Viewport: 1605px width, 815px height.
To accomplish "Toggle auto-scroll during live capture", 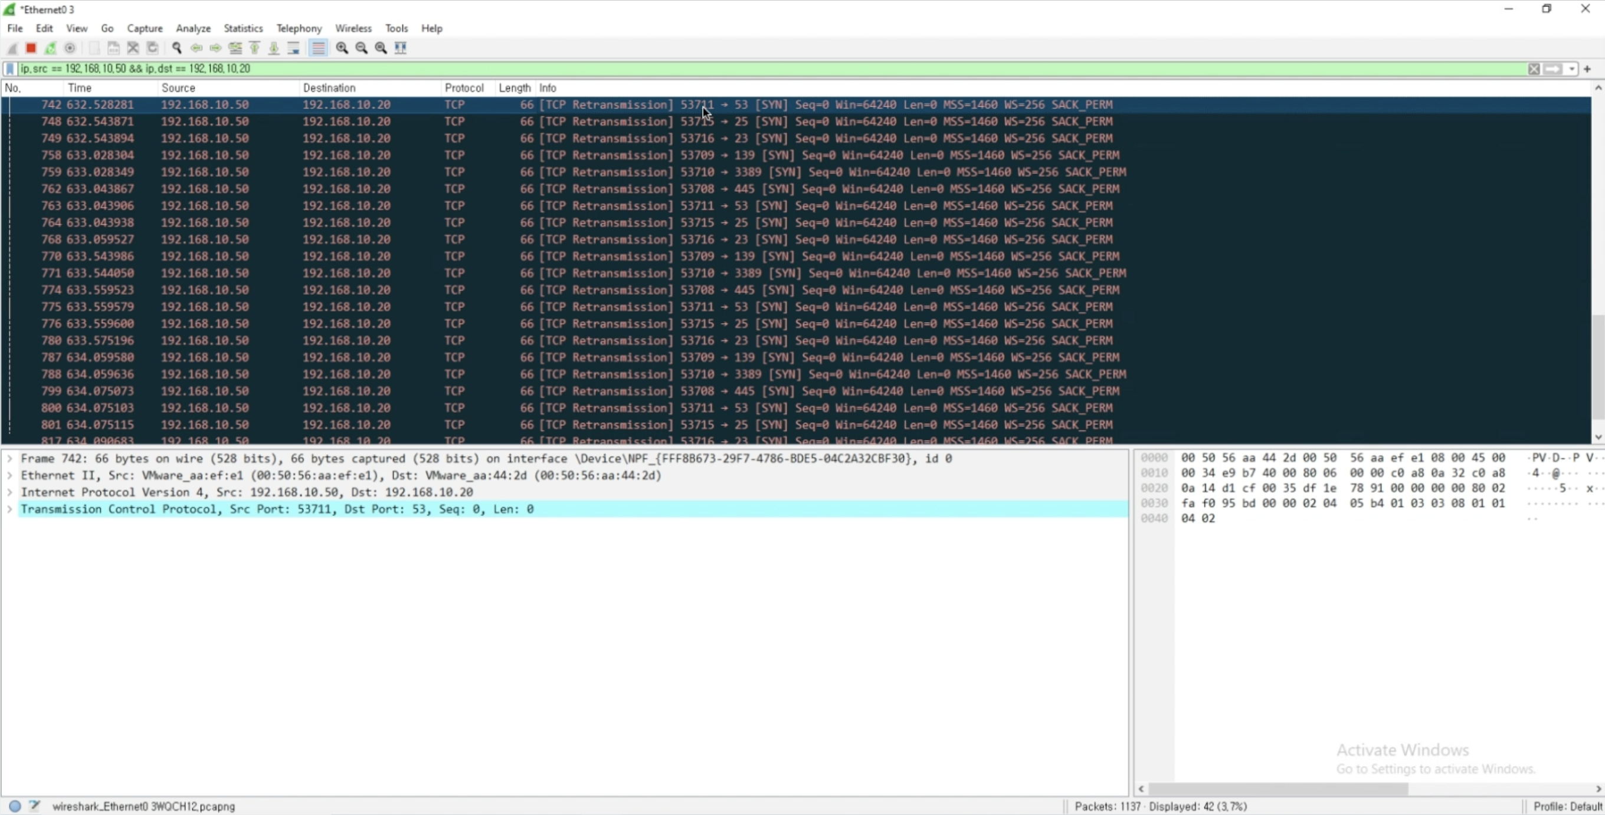I will pyautogui.click(x=293, y=48).
